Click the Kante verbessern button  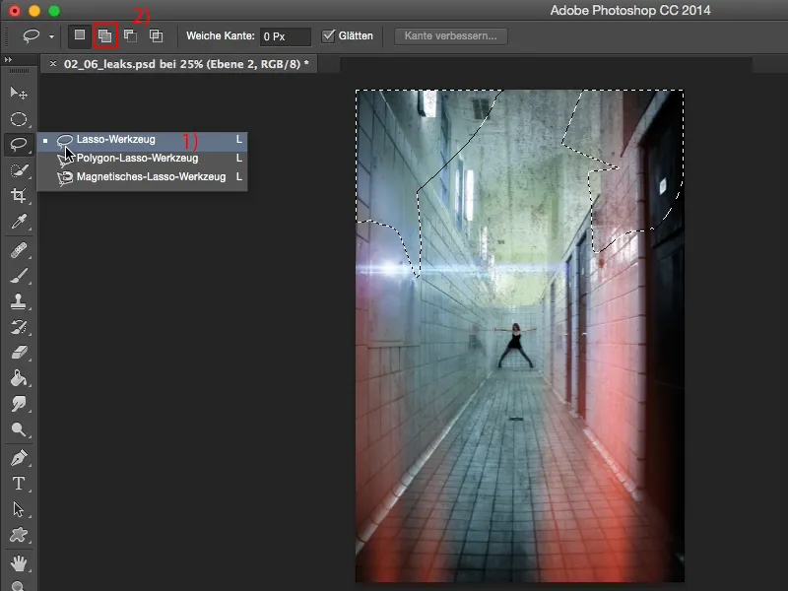click(x=451, y=36)
